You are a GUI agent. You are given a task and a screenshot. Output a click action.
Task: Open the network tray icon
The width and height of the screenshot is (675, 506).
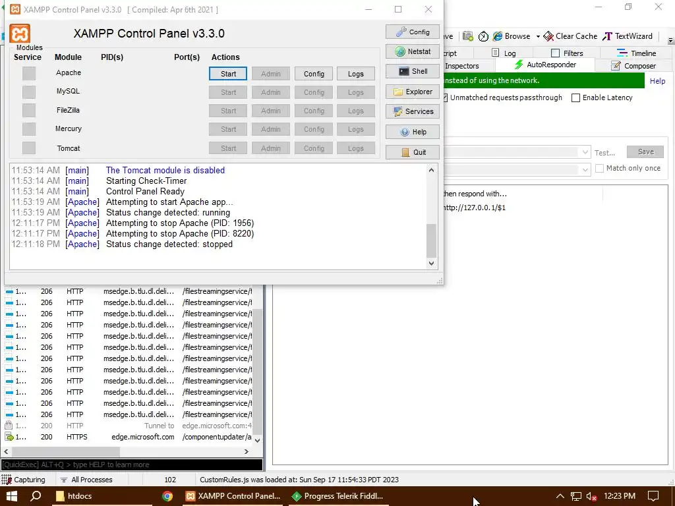(x=576, y=497)
